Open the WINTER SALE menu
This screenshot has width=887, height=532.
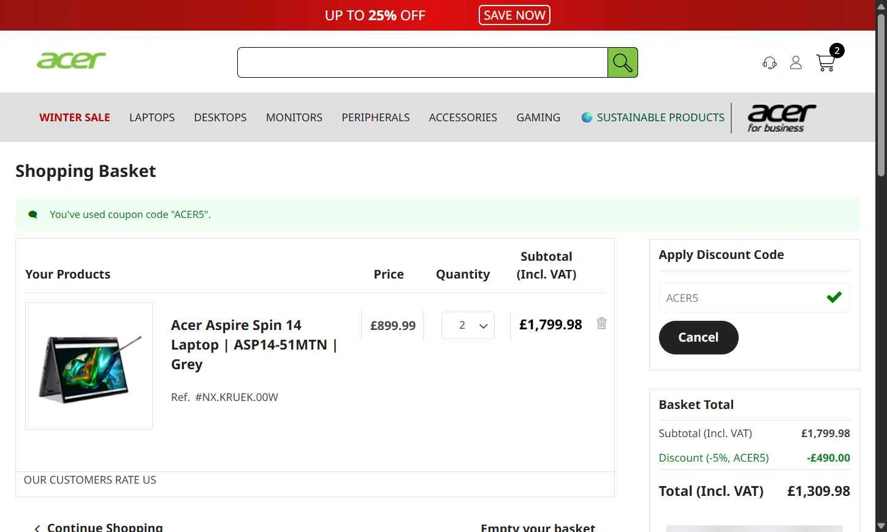[x=75, y=117]
